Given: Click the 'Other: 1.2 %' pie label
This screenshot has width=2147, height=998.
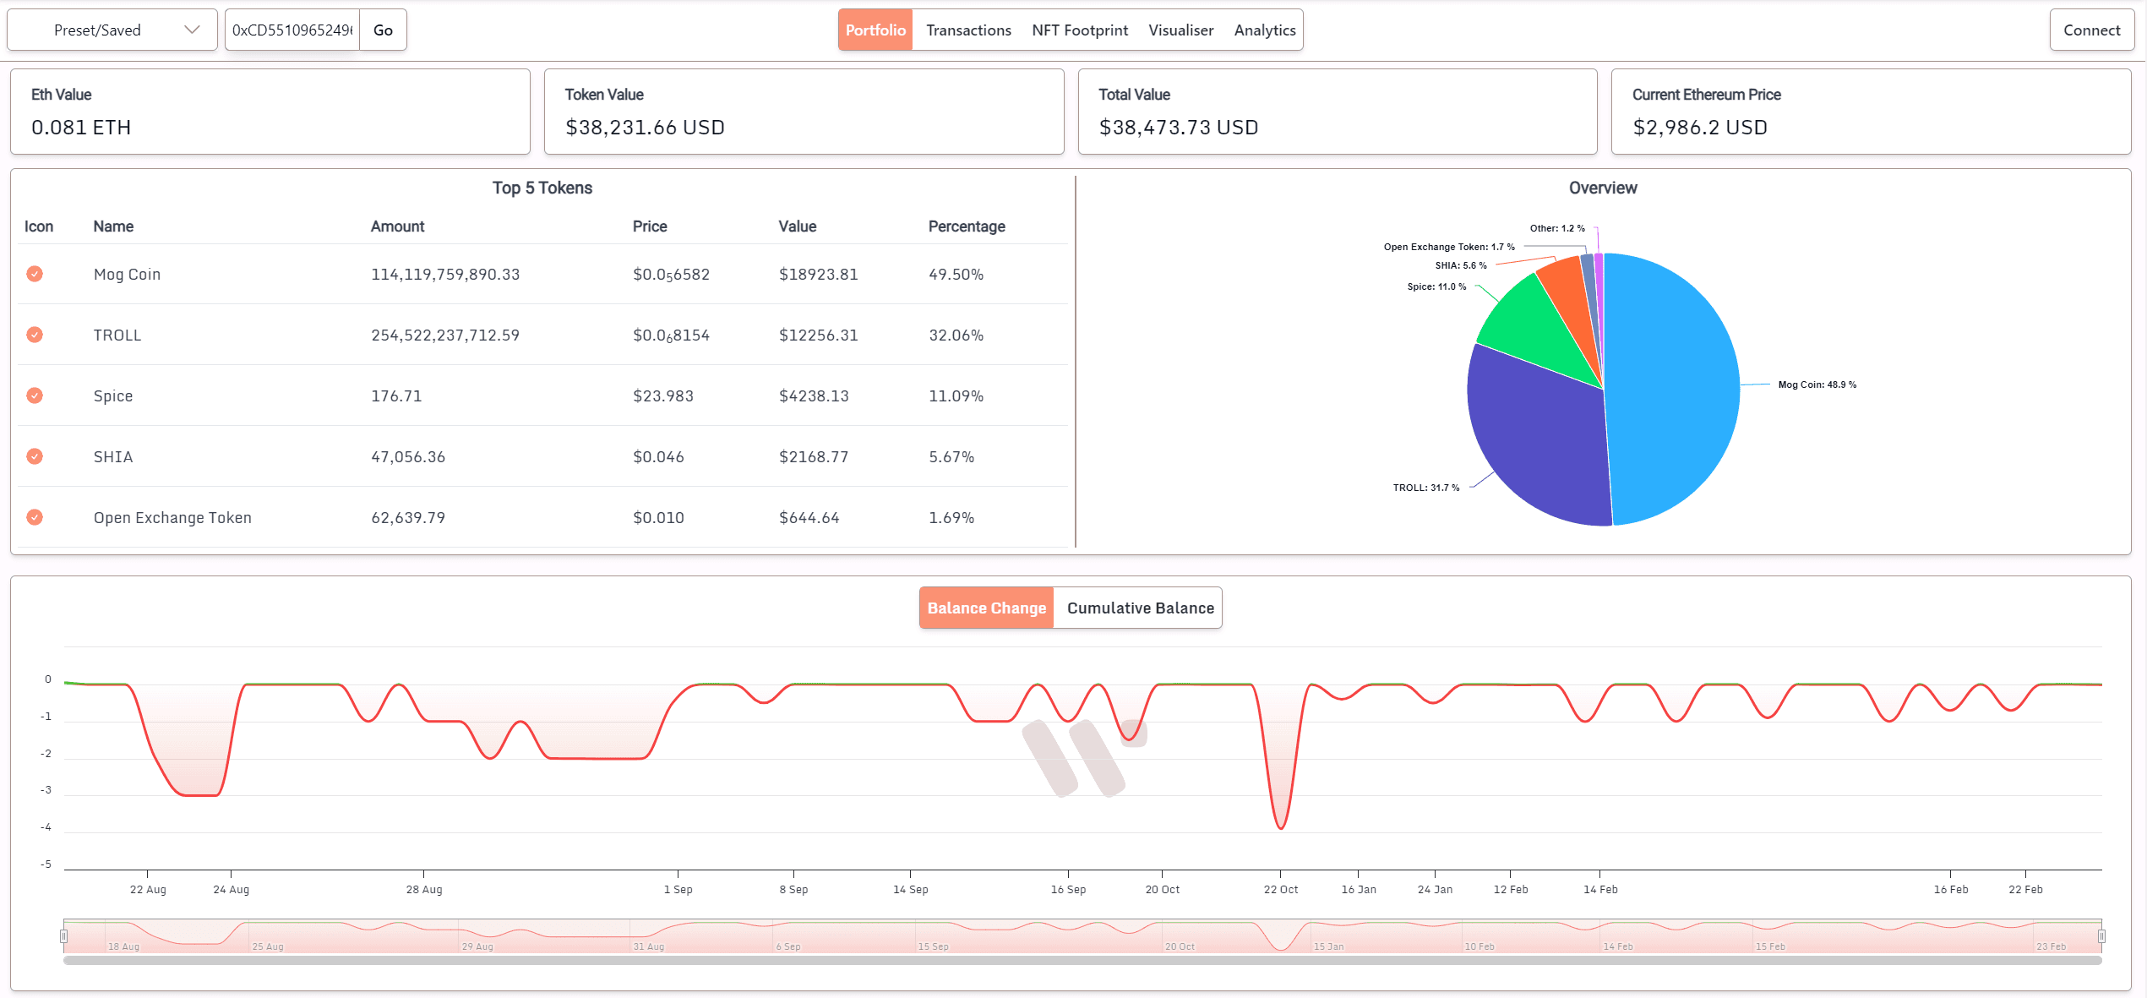Looking at the screenshot, I should click(1557, 228).
